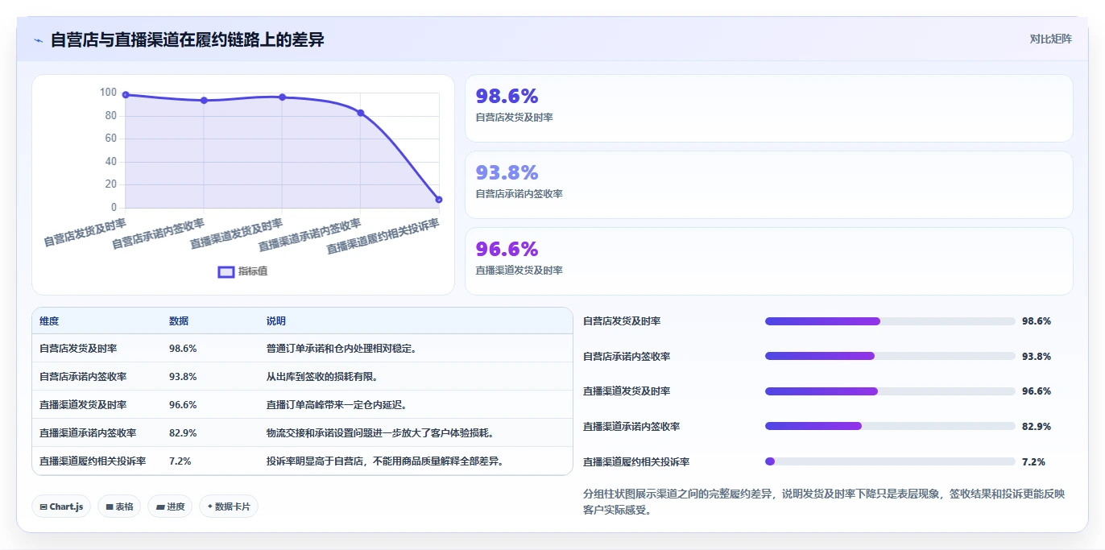The height and width of the screenshot is (550, 1105).
Task: Click the 指标值 legend label
Action: pyautogui.click(x=253, y=271)
